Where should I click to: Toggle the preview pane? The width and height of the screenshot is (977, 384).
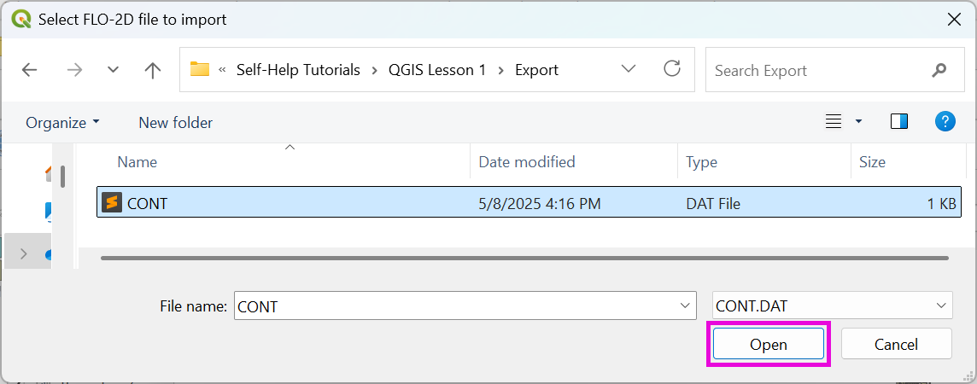tap(898, 122)
